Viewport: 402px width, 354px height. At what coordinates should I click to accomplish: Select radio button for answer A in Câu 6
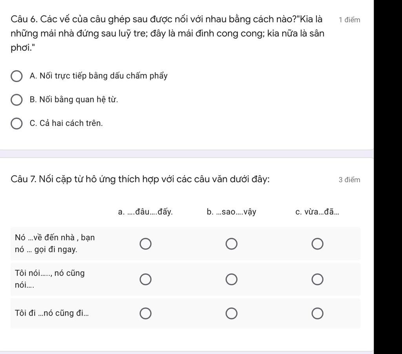point(16,77)
